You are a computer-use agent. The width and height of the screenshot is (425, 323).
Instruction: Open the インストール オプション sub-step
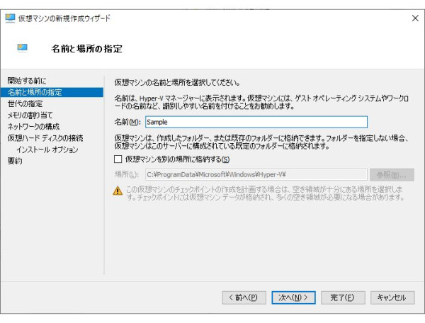tap(47, 149)
